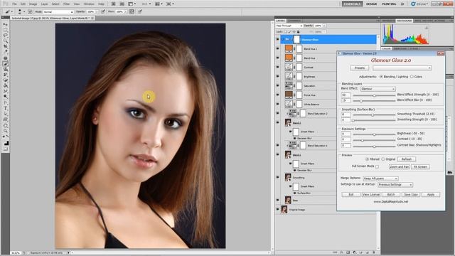Open the Merge Options dropdown
This screenshot has width=455, height=256.
point(380,178)
